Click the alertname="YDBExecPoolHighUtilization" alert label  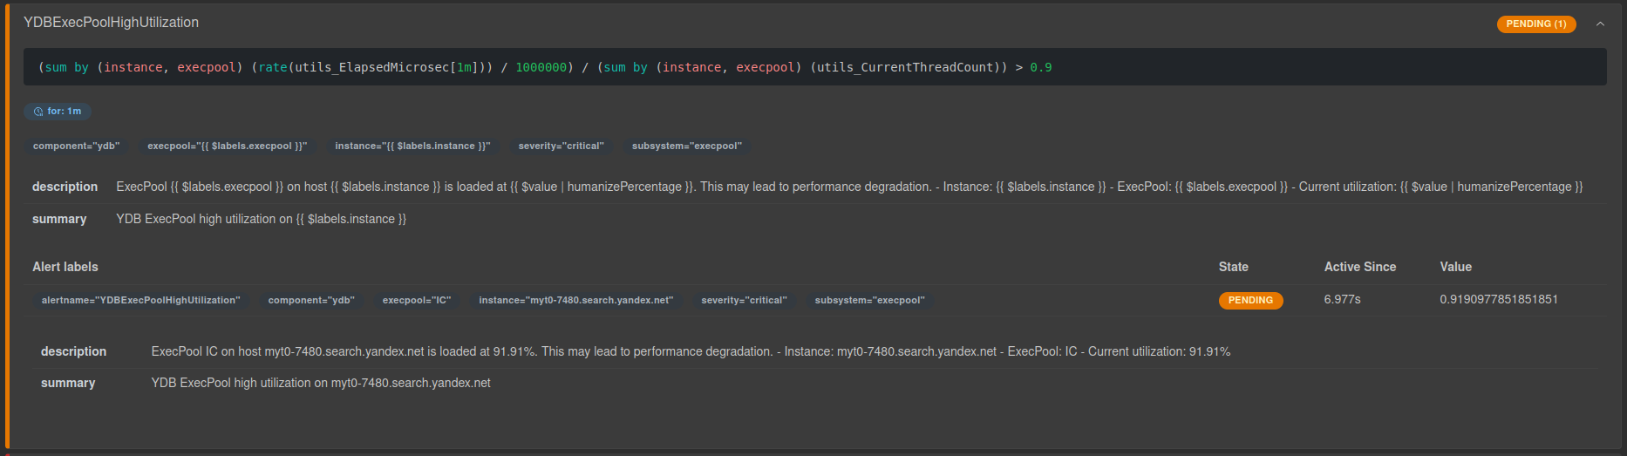coord(140,300)
